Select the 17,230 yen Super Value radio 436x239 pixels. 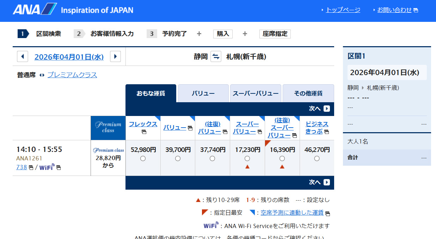coord(247,159)
